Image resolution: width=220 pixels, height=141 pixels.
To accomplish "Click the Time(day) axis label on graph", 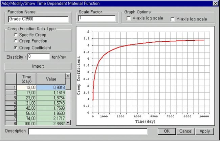I will coord(145,121).
